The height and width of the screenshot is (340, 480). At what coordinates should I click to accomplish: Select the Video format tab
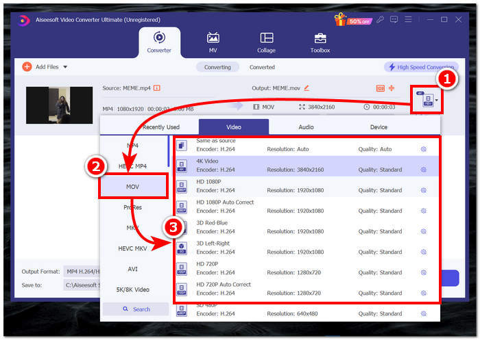234,127
